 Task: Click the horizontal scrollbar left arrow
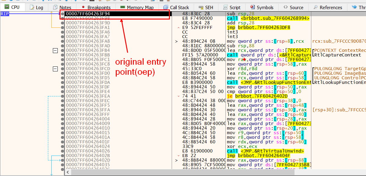68,172
